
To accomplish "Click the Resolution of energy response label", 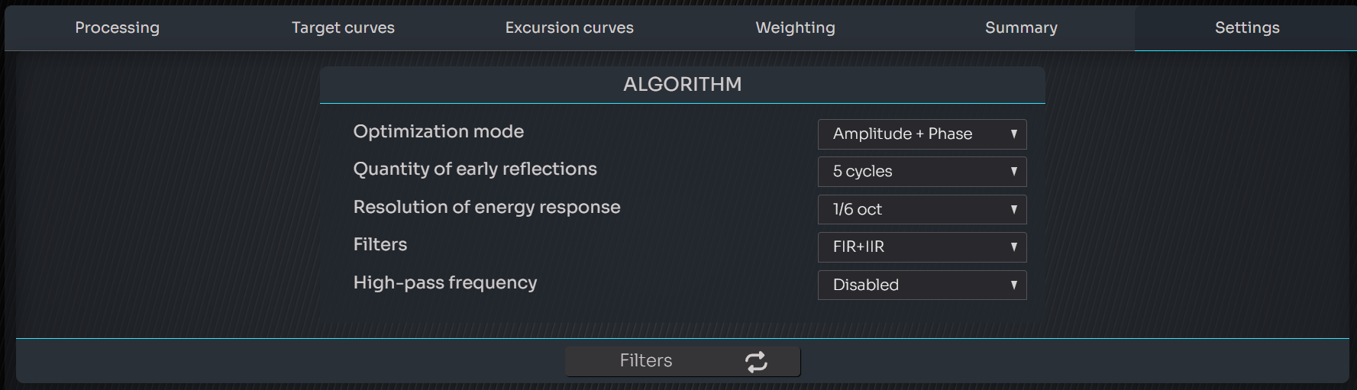I will pos(486,208).
